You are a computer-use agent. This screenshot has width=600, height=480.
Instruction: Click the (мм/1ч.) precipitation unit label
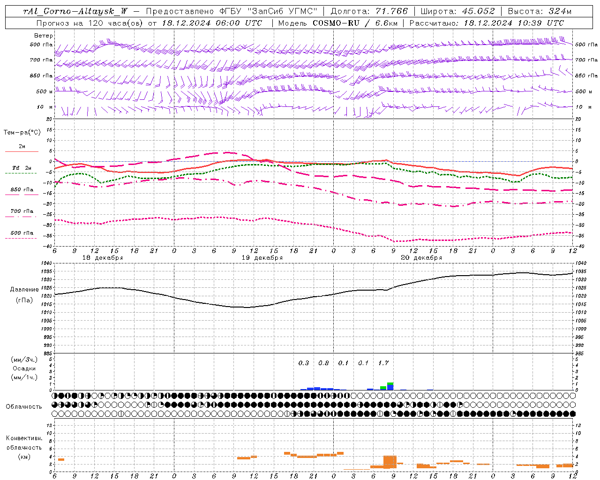(24, 377)
